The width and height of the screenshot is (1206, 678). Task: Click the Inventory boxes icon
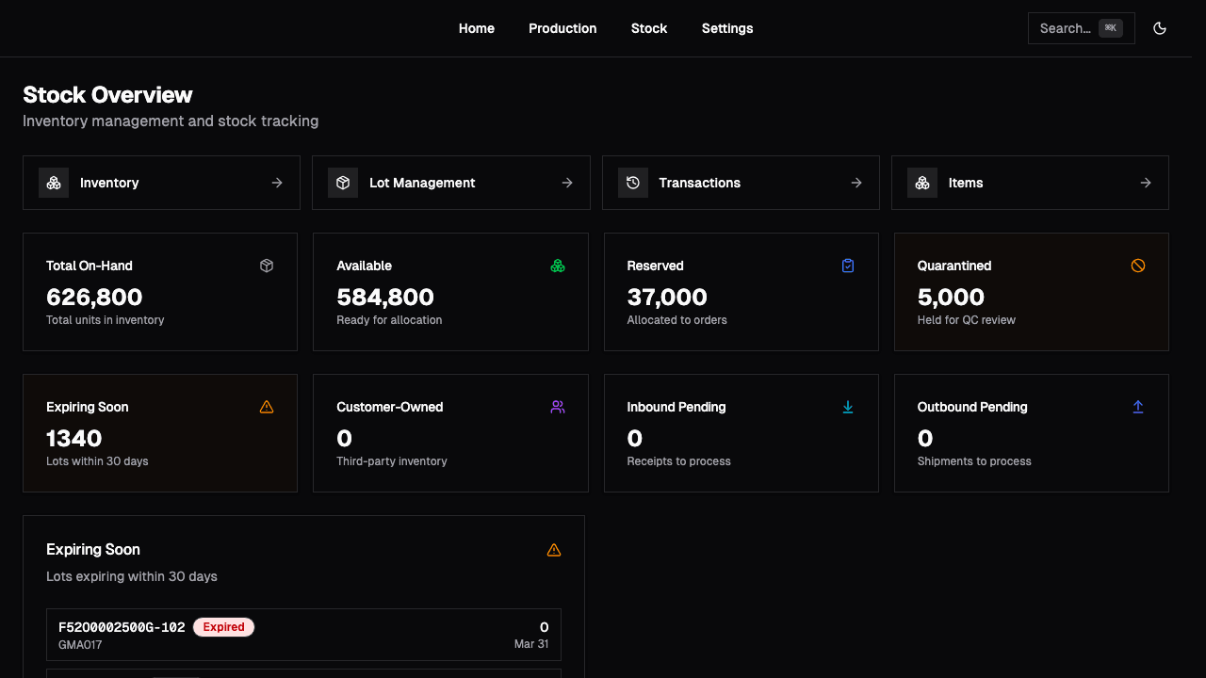click(54, 183)
